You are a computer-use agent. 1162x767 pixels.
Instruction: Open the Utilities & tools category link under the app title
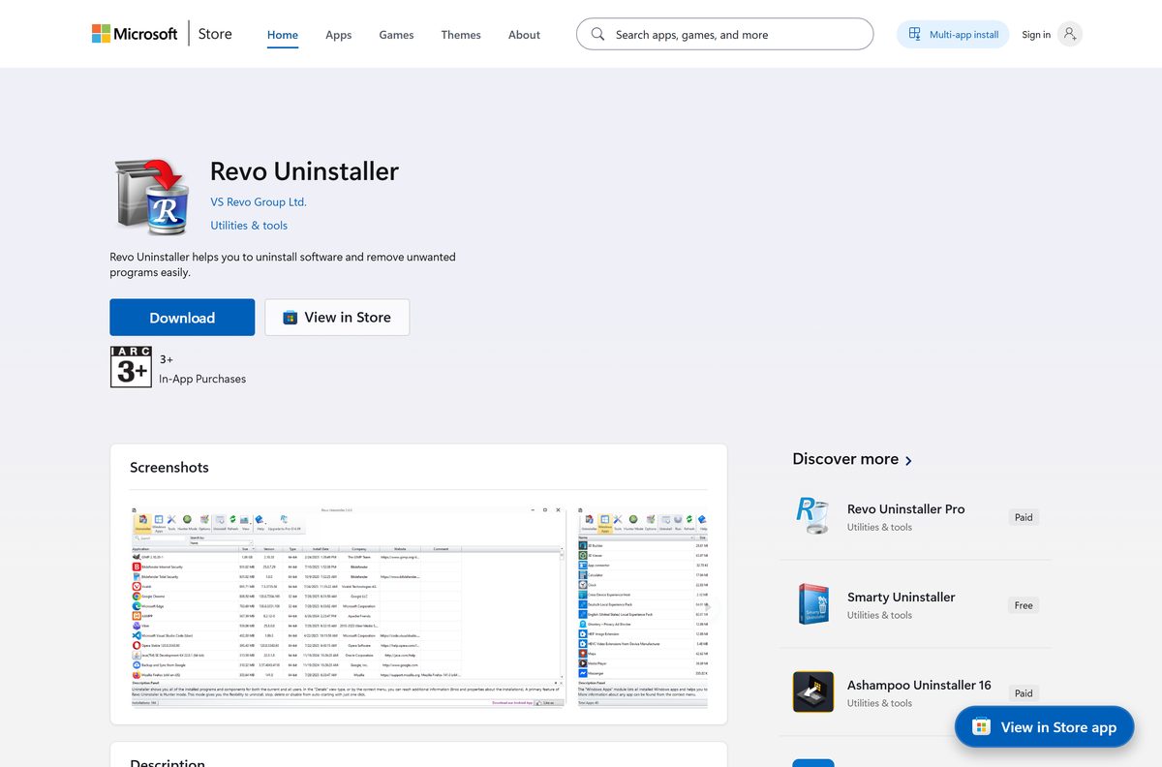(x=249, y=225)
